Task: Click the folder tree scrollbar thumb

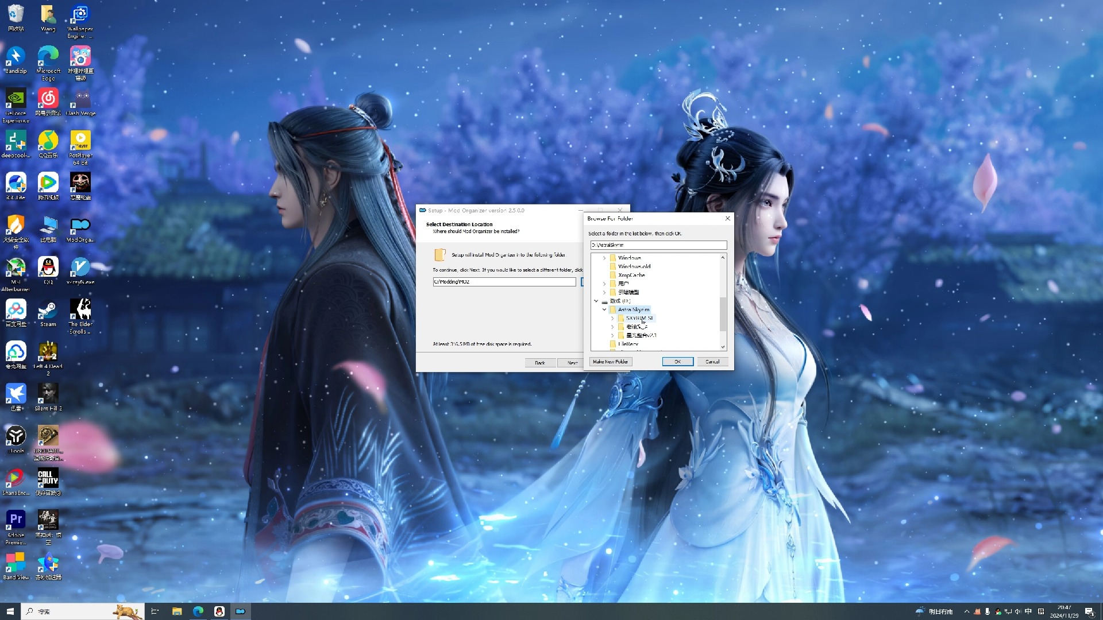Action: 723,313
